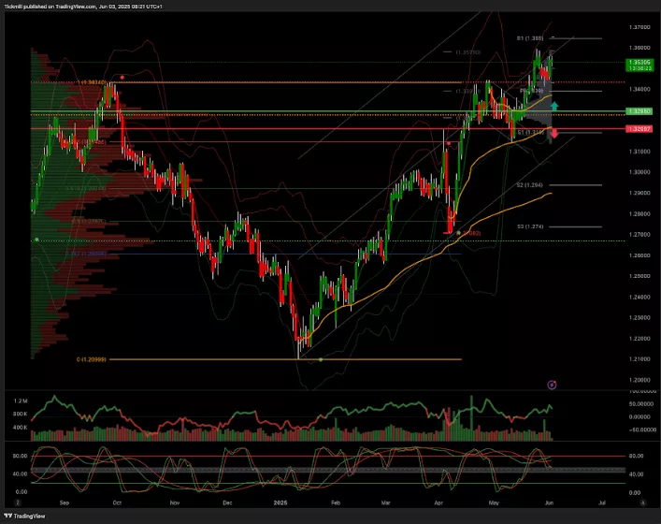Image resolution: width=661 pixels, height=524 pixels.
Task: Click the TradingView logo in the bottom corner
Action: click(28, 516)
